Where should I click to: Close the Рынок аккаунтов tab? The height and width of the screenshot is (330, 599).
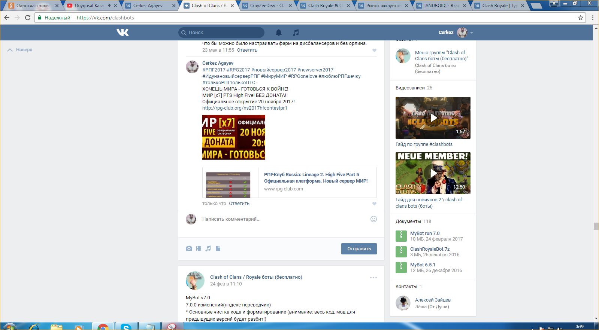406,6
